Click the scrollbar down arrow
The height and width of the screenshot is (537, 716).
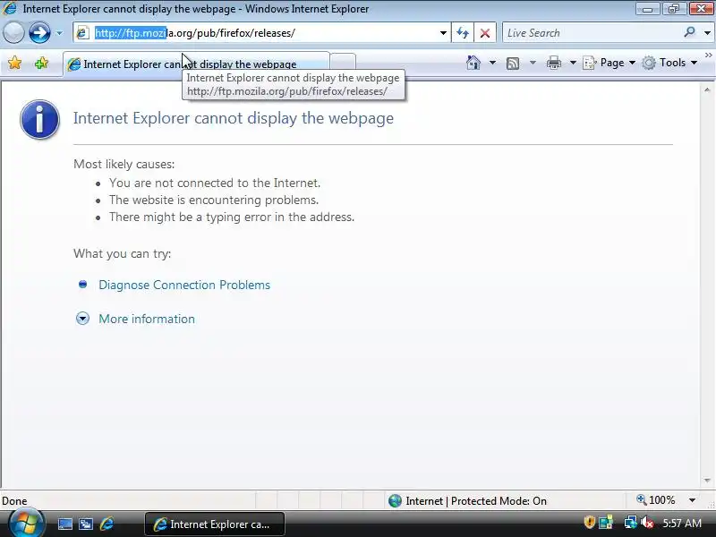tap(707, 481)
